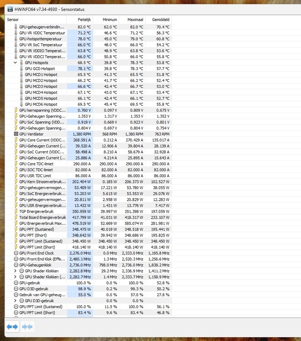Viewport: 301px width, 341px height.
Task: Click thermometer icon of GPU VR VDDC Temperatuur
Action: 16,33
